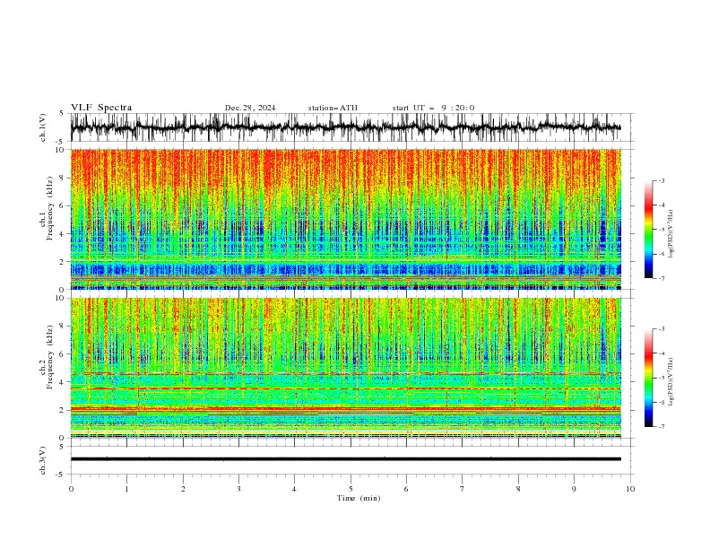
Task: Click the date 'Dec. 28, 2024'
Action: (x=250, y=108)
